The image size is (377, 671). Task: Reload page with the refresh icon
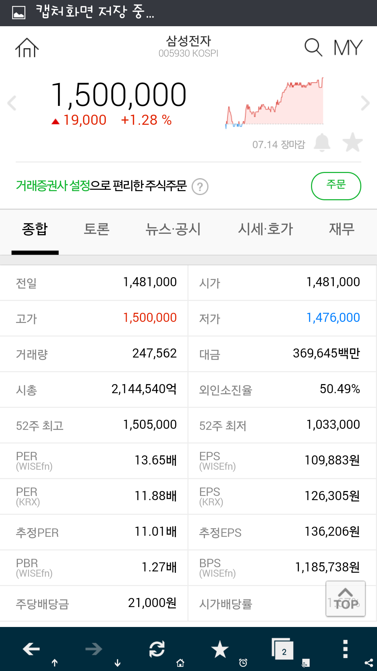coord(157,649)
